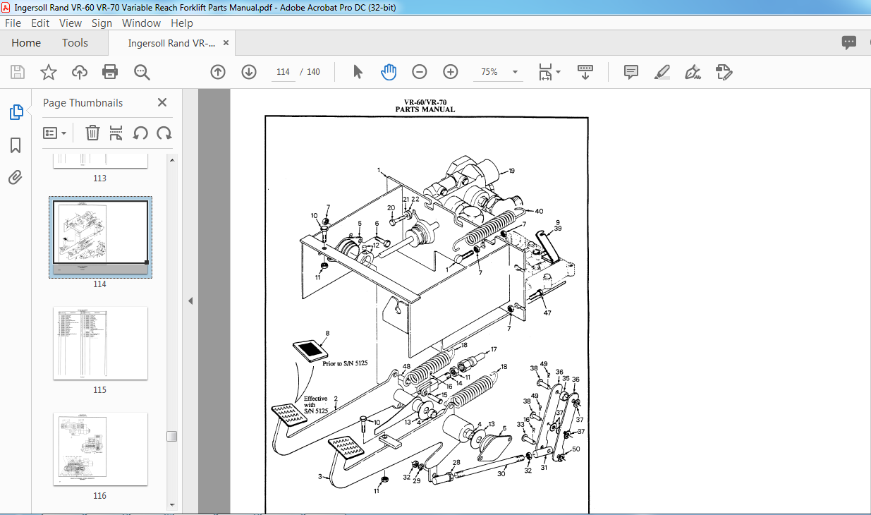Screen dimensions: 871x515
Task: Click the 'Page Thumbnails' panel title
Action: click(83, 102)
